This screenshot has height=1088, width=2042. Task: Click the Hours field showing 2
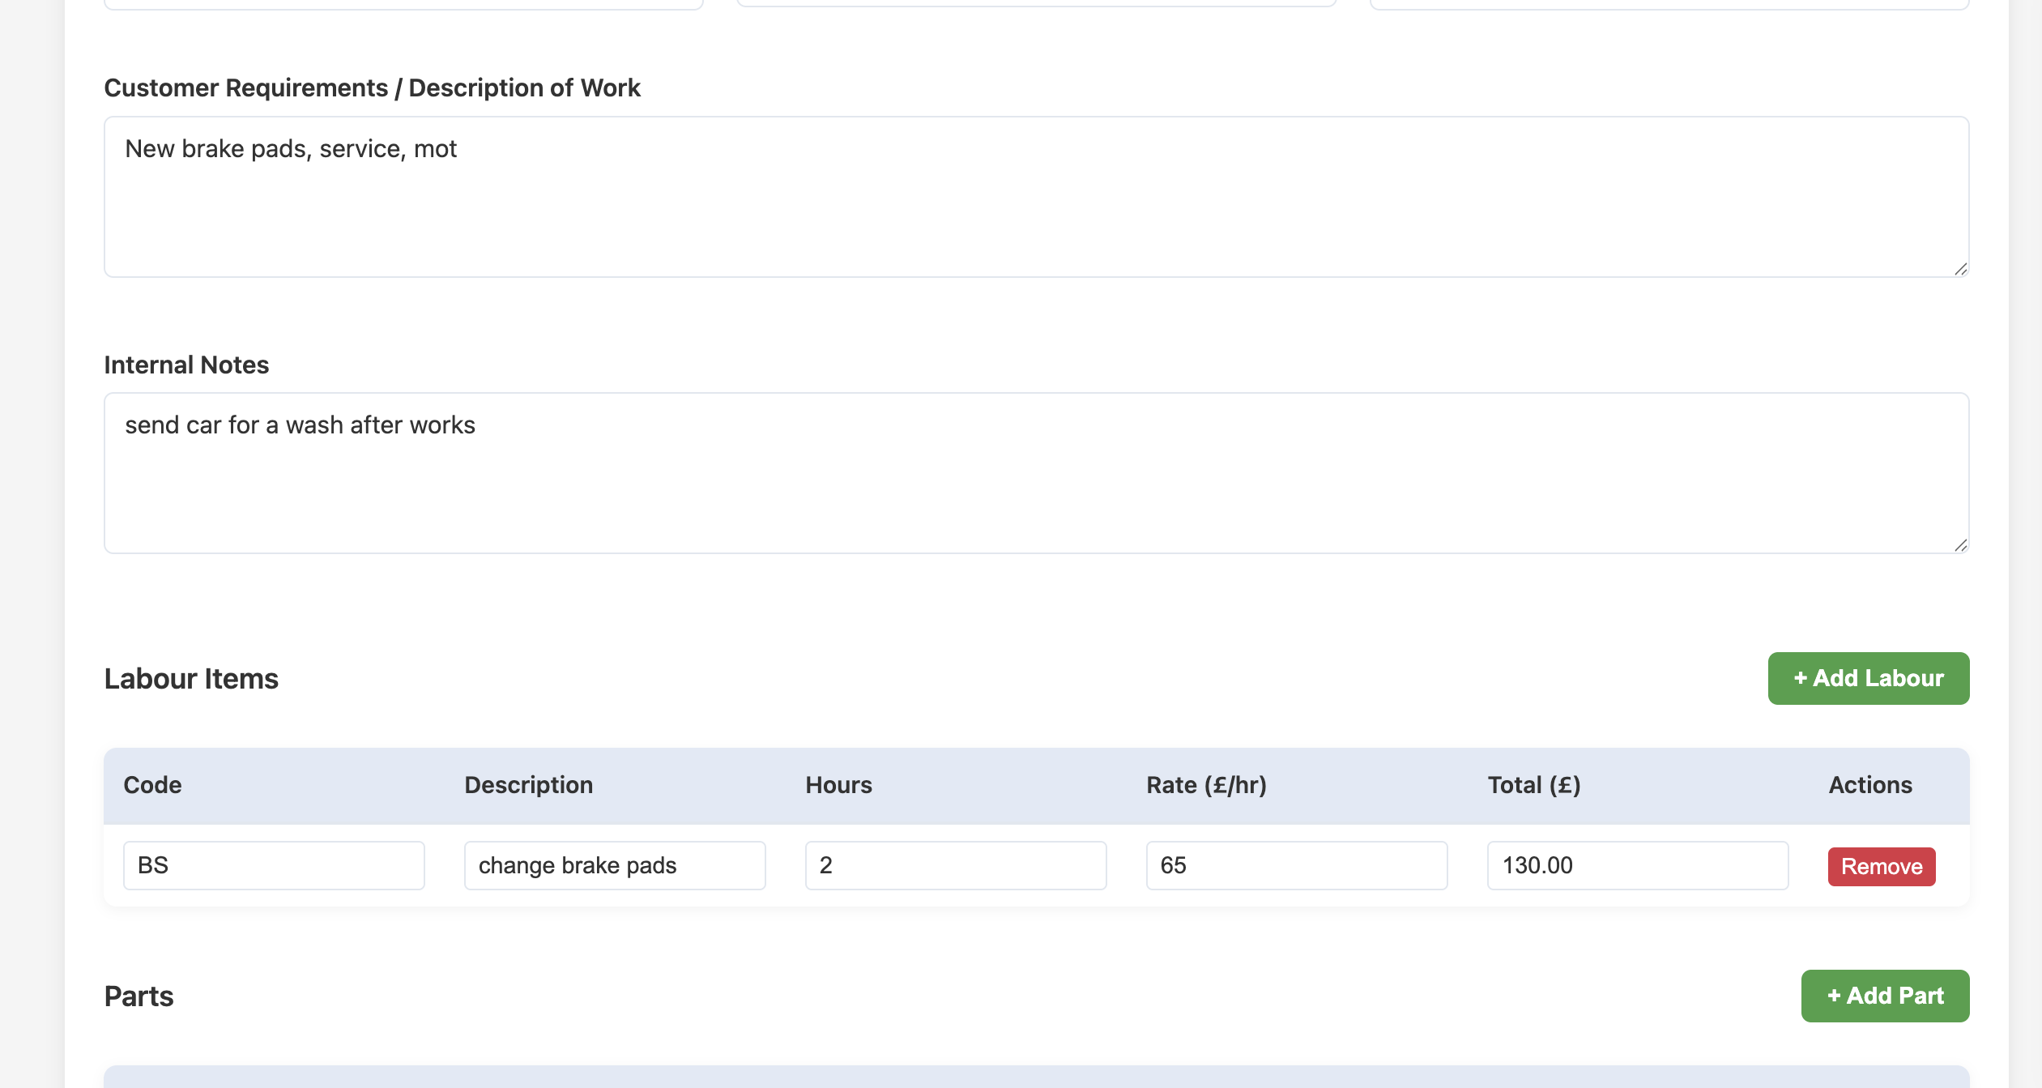coord(955,865)
